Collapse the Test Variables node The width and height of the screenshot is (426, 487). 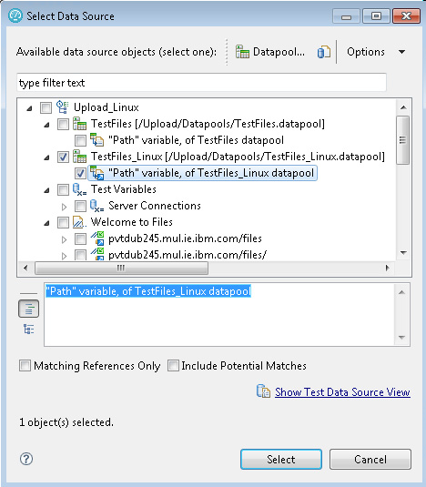[46, 190]
